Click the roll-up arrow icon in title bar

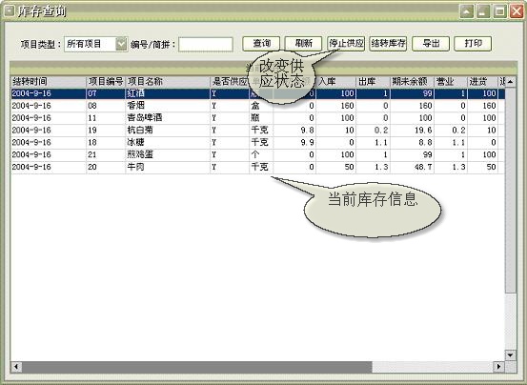tap(467, 11)
